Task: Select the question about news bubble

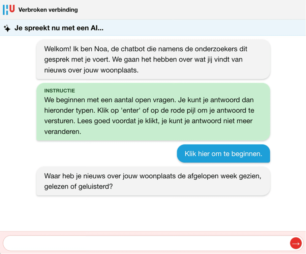Action: [x=153, y=181]
